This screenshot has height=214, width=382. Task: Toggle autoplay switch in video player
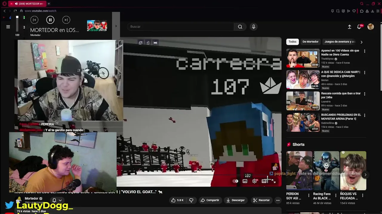pos(235,181)
